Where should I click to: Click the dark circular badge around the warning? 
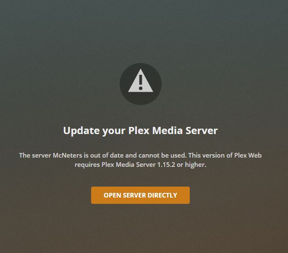pos(141,84)
